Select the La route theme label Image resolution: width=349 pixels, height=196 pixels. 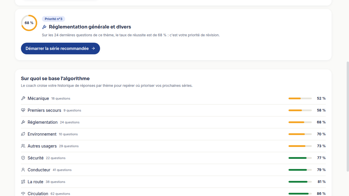click(35, 182)
